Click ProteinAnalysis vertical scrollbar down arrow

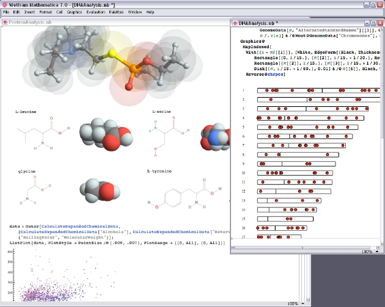click(308, 300)
